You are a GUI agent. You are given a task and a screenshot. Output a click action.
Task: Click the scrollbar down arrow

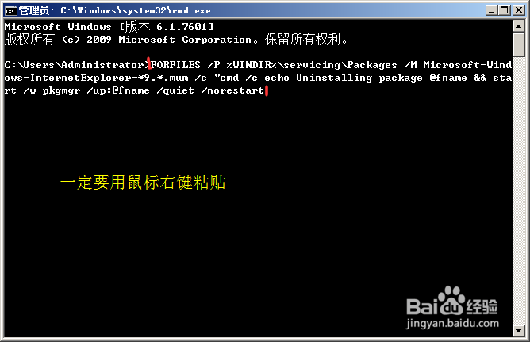click(519, 330)
